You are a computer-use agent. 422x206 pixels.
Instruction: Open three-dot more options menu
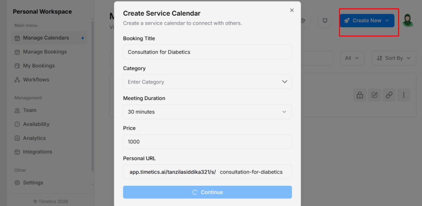(403, 95)
